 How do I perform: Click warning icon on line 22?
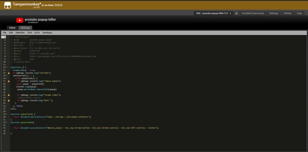click(x=9, y=95)
